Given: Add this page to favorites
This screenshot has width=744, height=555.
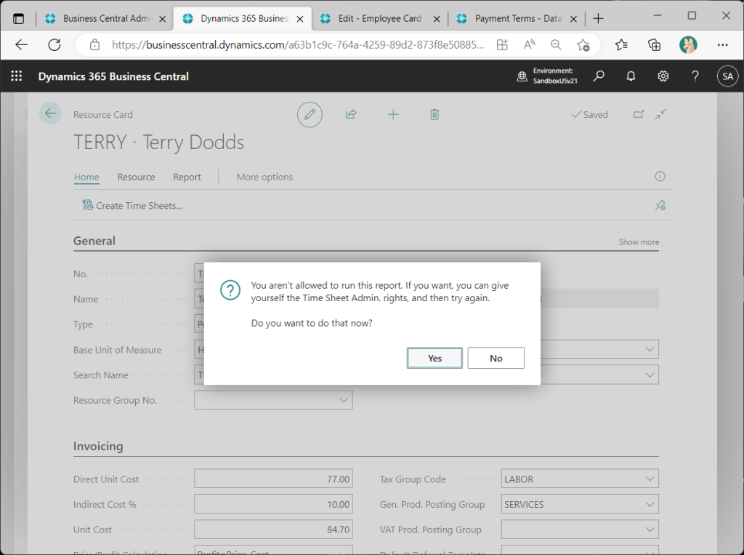Looking at the screenshot, I should click(583, 44).
